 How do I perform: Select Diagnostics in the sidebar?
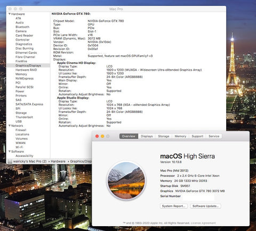pyautogui.click(x=24, y=44)
